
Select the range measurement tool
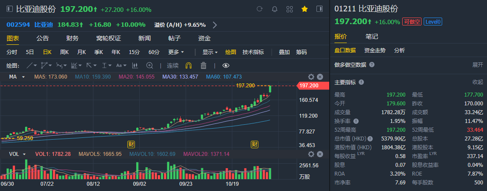point(105,65)
